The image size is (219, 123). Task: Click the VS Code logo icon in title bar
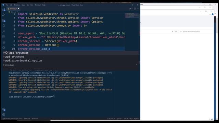[3, 5]
